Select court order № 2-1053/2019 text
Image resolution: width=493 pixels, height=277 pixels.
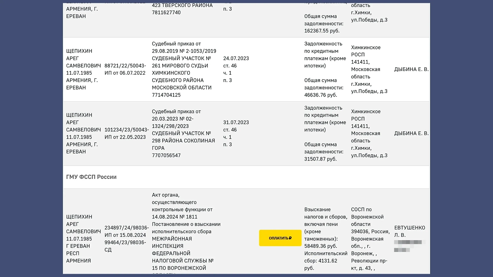pos(184,51)
